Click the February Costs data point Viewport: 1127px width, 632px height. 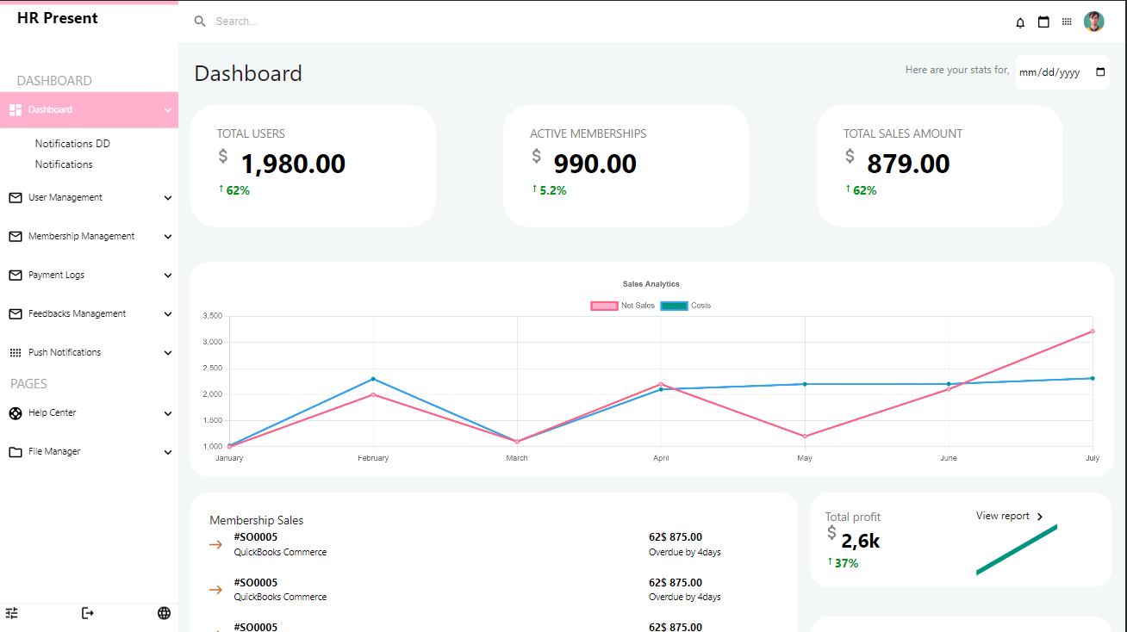coord(373,379)
